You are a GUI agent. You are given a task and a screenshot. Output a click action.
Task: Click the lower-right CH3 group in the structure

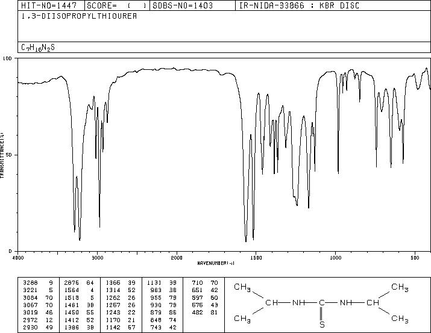coord(400,319)
